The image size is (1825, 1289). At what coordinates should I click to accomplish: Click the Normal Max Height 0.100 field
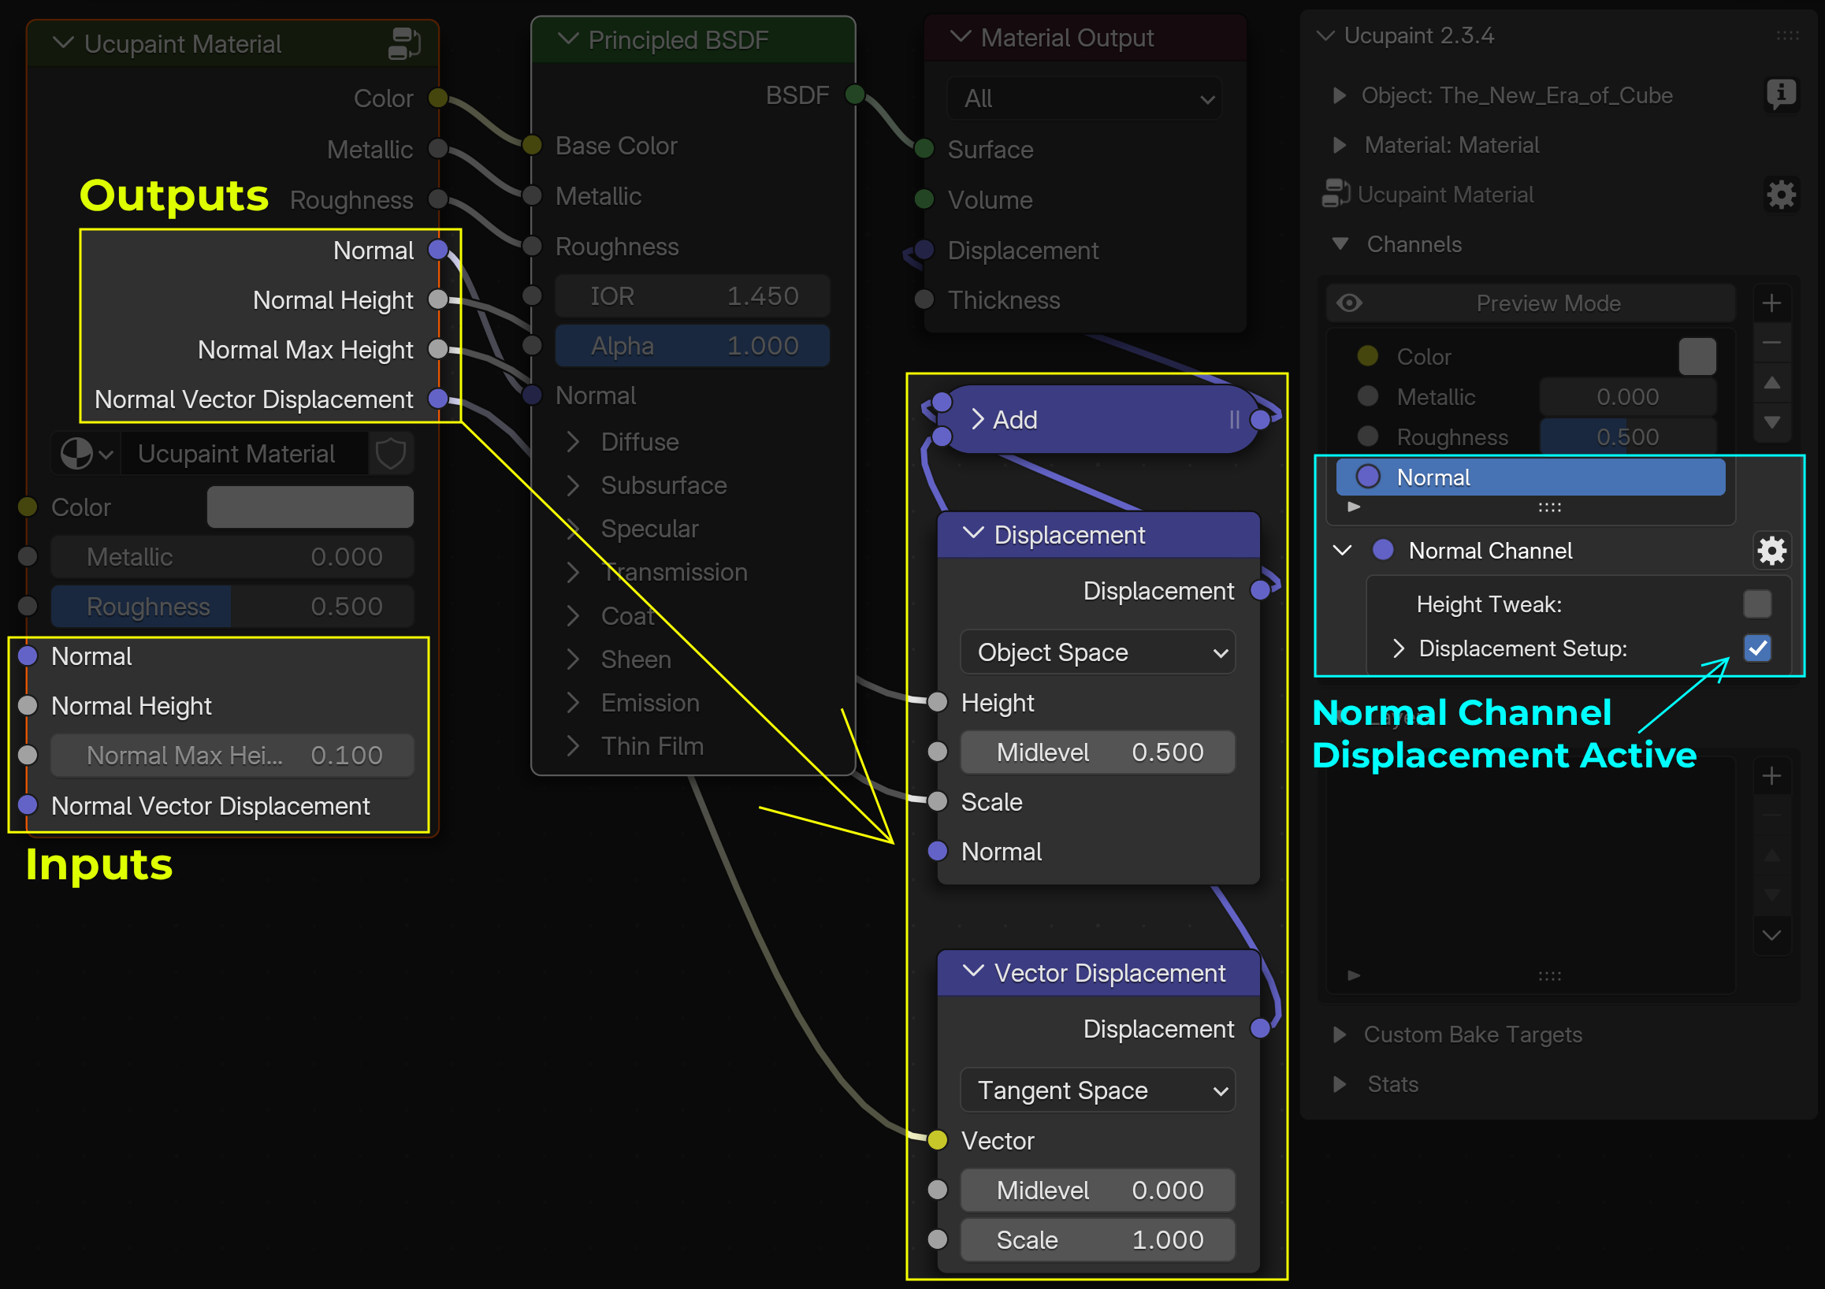[232, 755]
